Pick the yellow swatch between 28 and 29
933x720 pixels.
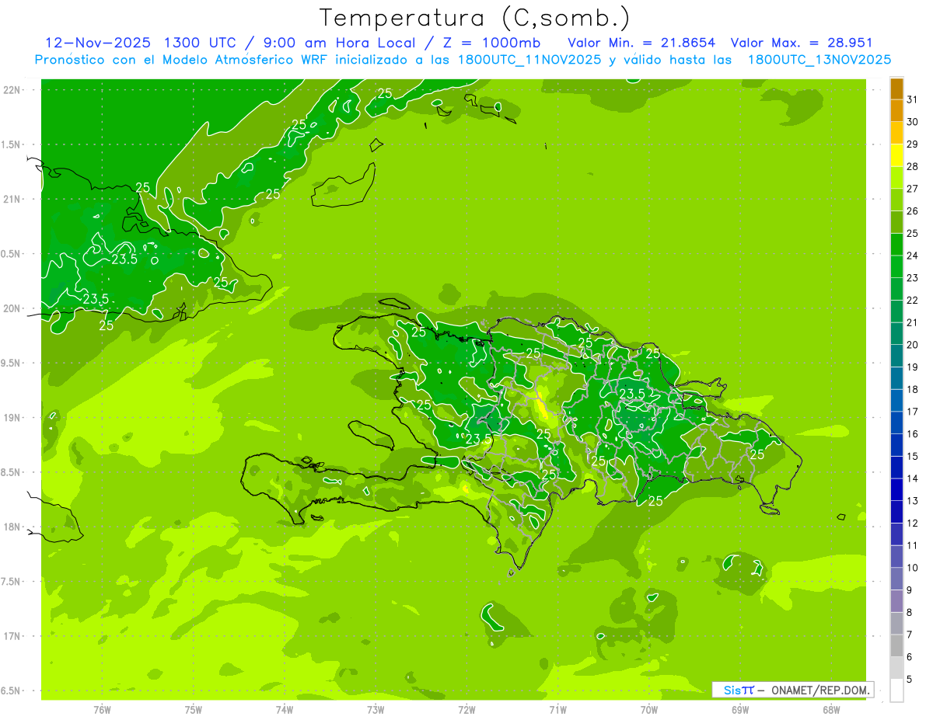[896, 156]
